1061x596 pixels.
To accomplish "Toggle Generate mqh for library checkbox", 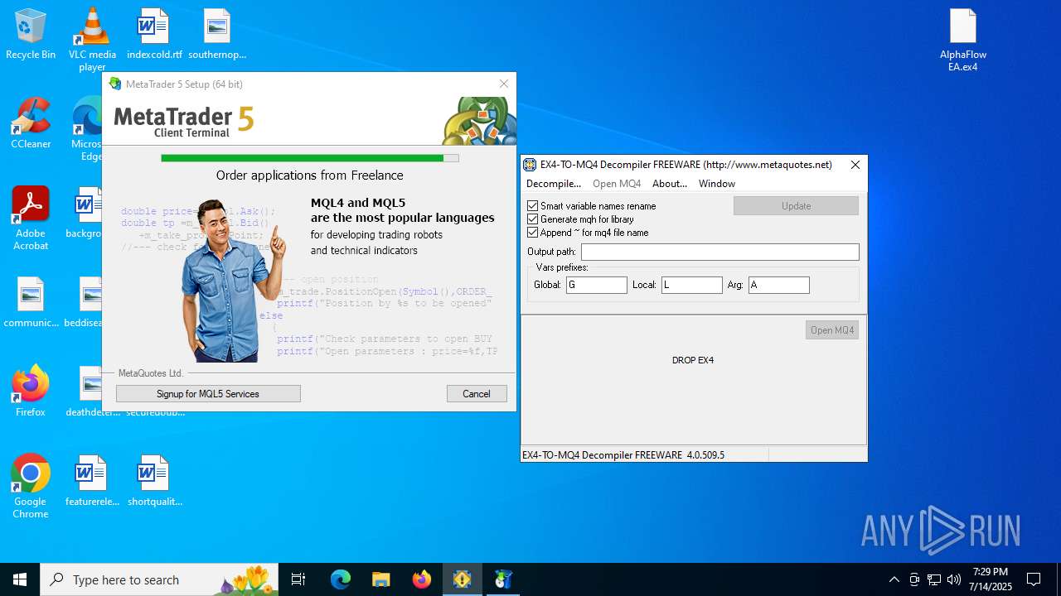I will click(x=533, y=219).
